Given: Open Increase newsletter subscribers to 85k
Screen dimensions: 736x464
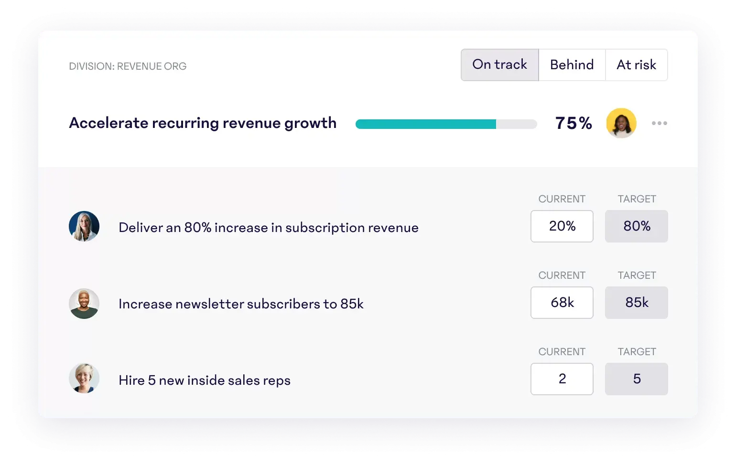Looking at the screenshot, I should (241, 304).
